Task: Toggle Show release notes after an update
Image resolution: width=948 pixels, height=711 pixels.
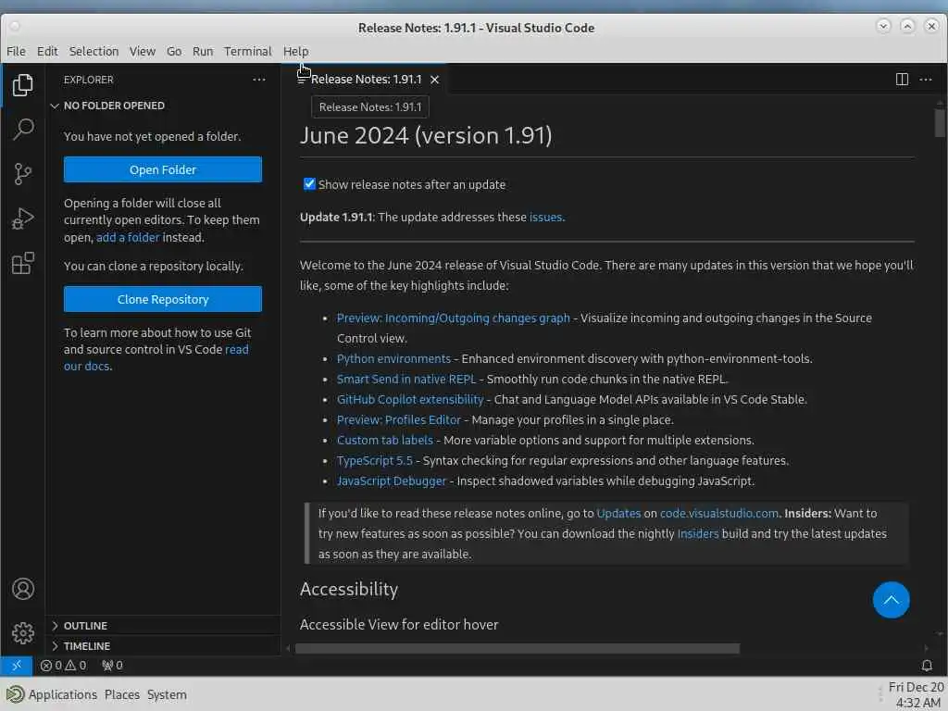Action: (309, 184)
